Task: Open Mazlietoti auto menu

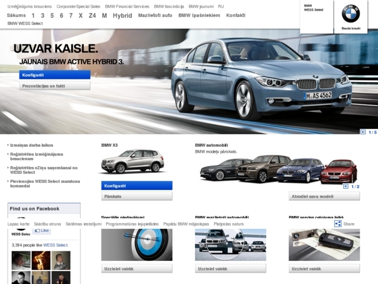Action: [155, 15]
